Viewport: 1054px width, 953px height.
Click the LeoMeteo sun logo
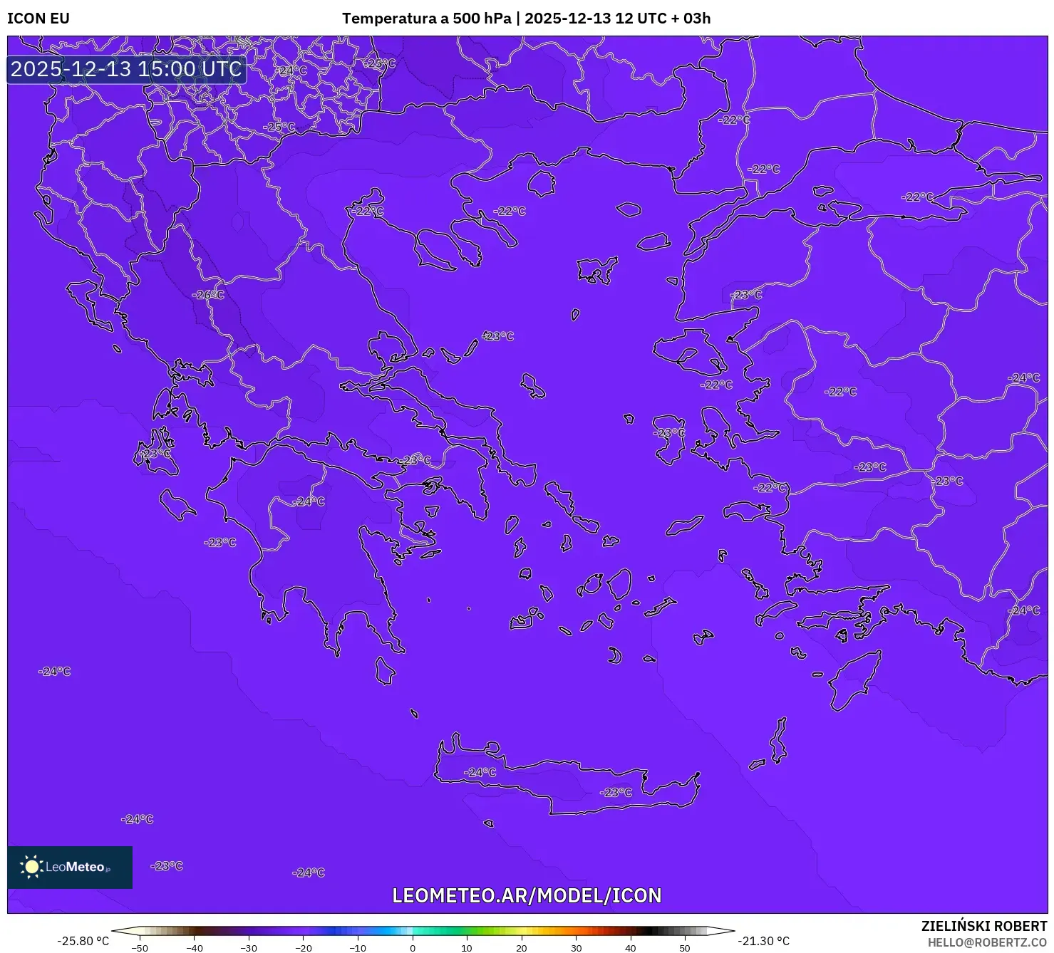[32, 868]
